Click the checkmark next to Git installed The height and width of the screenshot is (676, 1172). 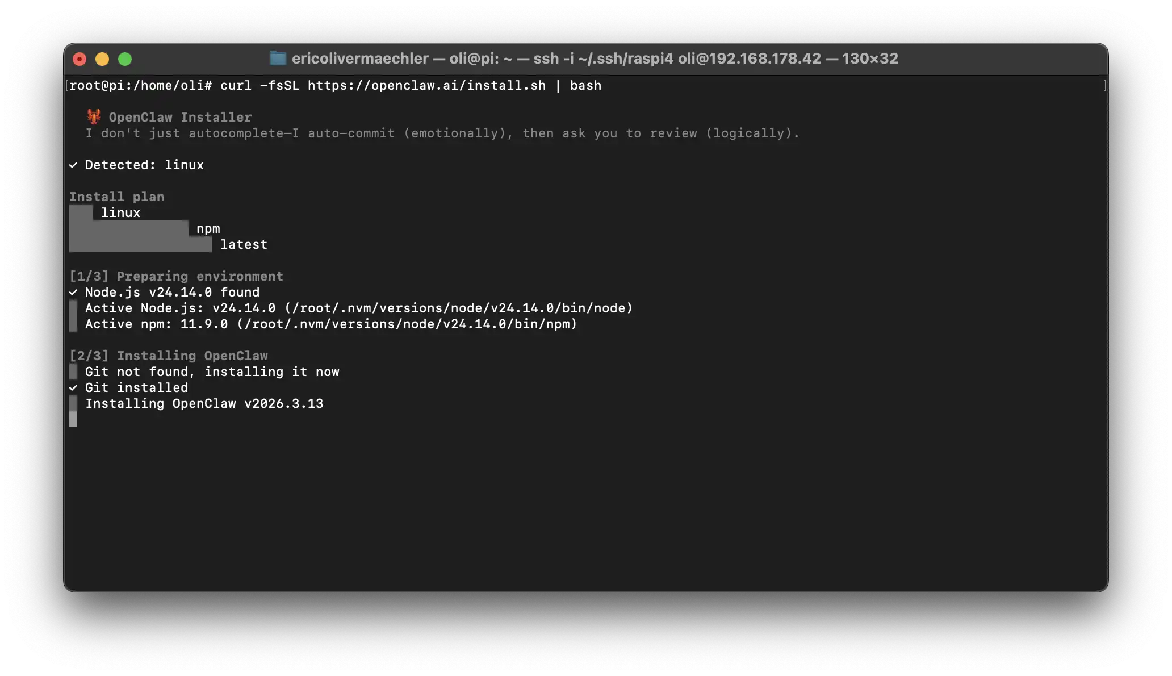(73, 388)
